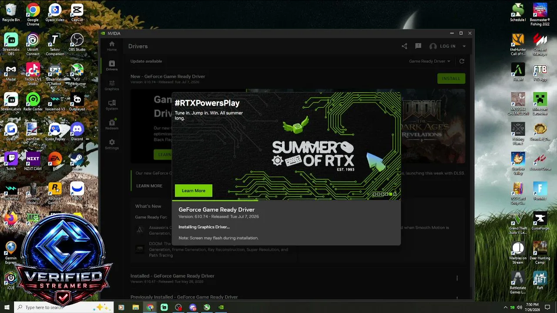Click the taskbar search box
This screenshot has width=557, height=313.
click(64, 307)
